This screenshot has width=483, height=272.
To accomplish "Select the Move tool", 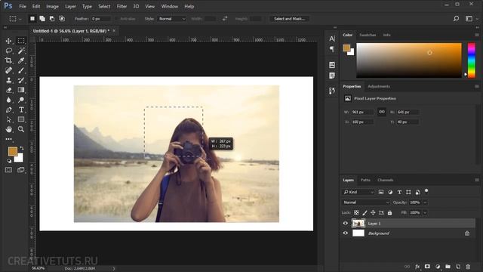I will coord(8,41).
